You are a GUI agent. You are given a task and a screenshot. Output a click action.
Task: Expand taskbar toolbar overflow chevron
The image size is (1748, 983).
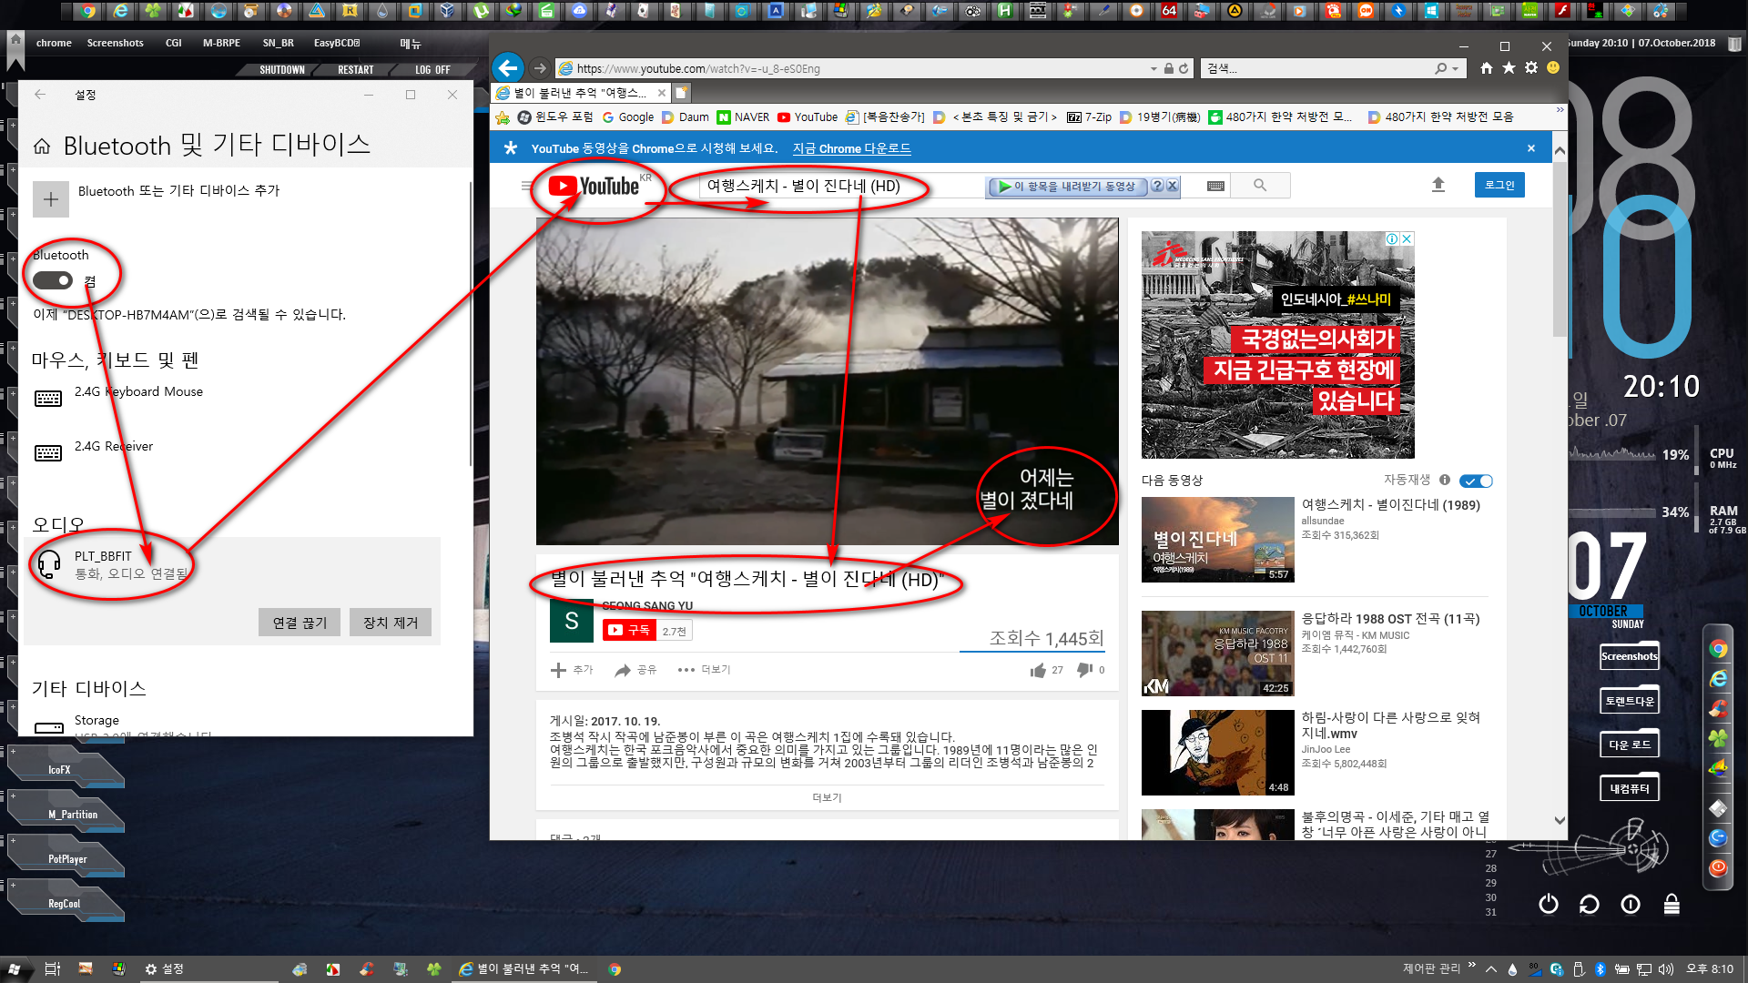[x=1472, y=966]
